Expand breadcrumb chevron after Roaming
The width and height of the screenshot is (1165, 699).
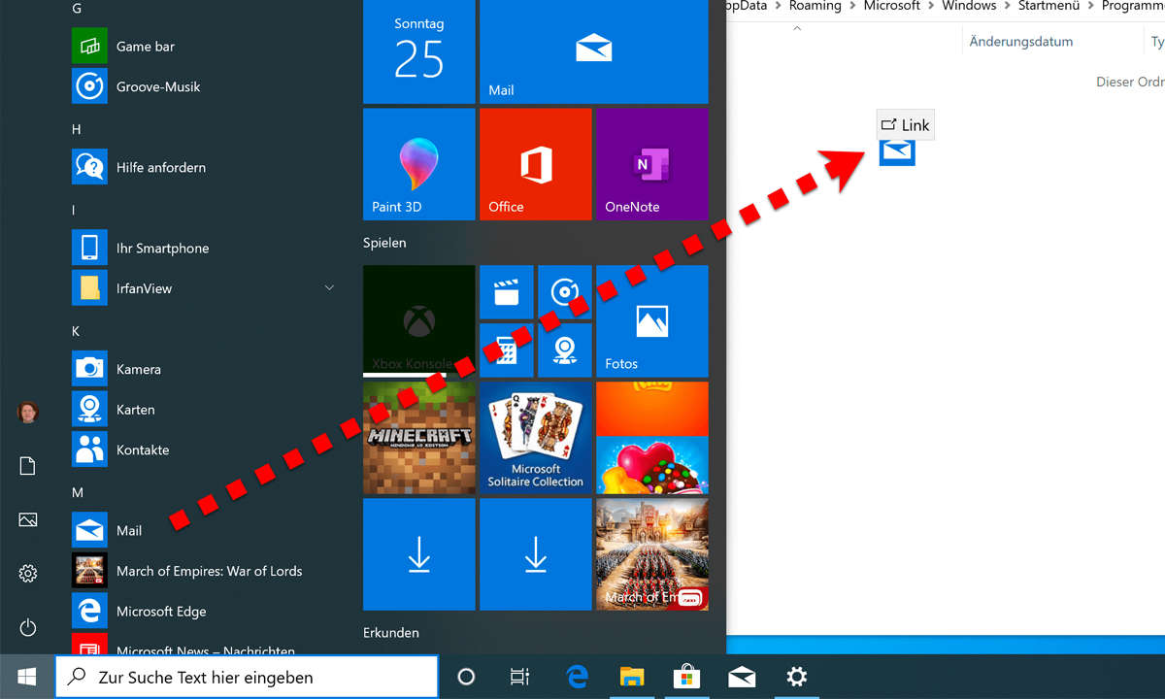852,6
